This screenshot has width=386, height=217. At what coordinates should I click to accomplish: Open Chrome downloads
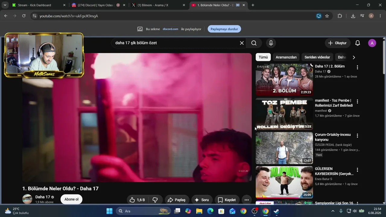tap(353, 16)
